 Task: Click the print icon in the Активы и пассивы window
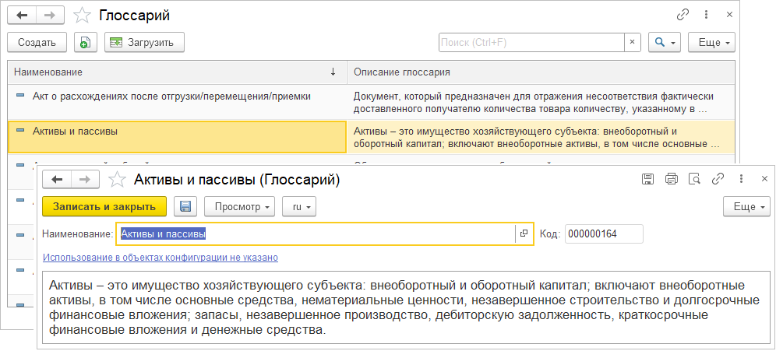coord(672,180)
